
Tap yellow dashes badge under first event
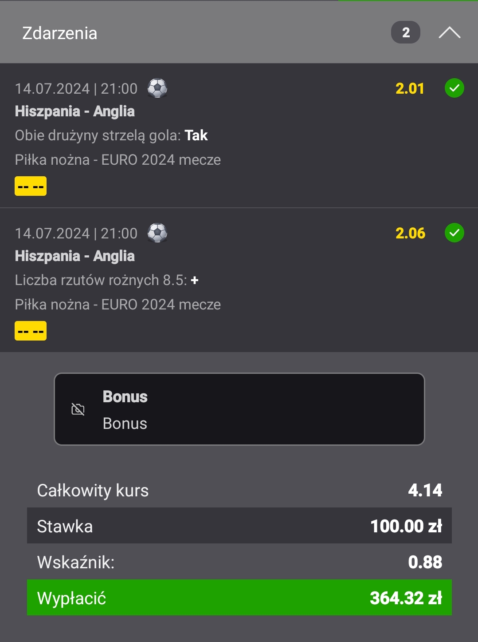[x=31, y=186]
